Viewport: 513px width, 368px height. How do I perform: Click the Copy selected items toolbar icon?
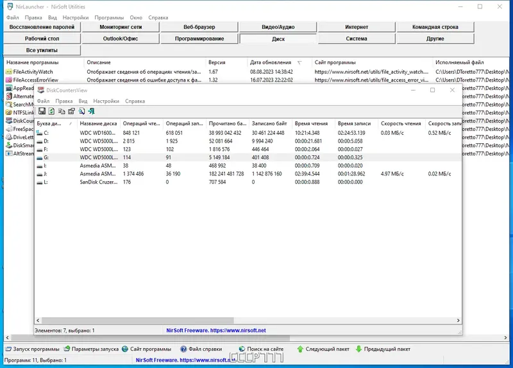click(62, 111)
